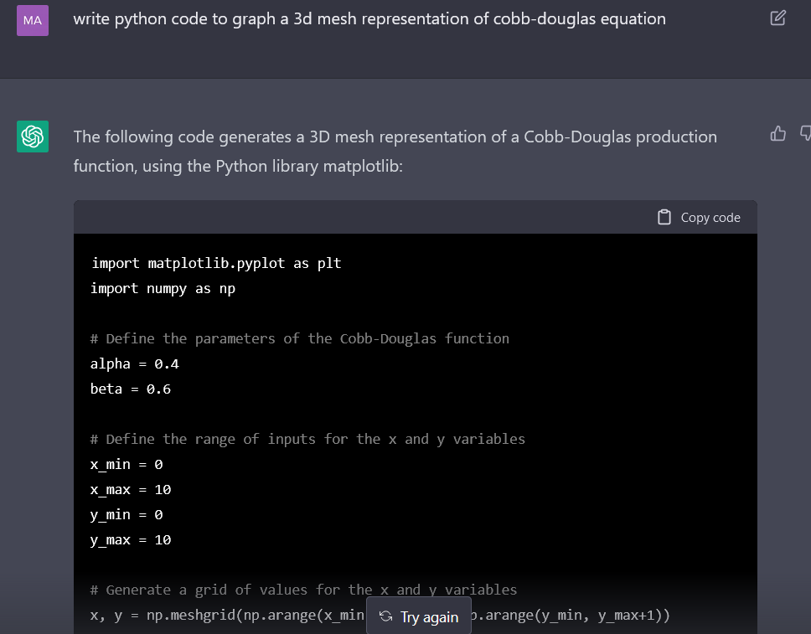Click the Copy code button
811x634 pixels.
click(699, 217)
